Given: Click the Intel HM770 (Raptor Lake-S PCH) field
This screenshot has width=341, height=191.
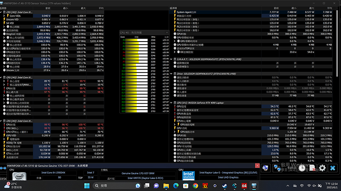Looking at the screenshot, I should tap(145, 178).
